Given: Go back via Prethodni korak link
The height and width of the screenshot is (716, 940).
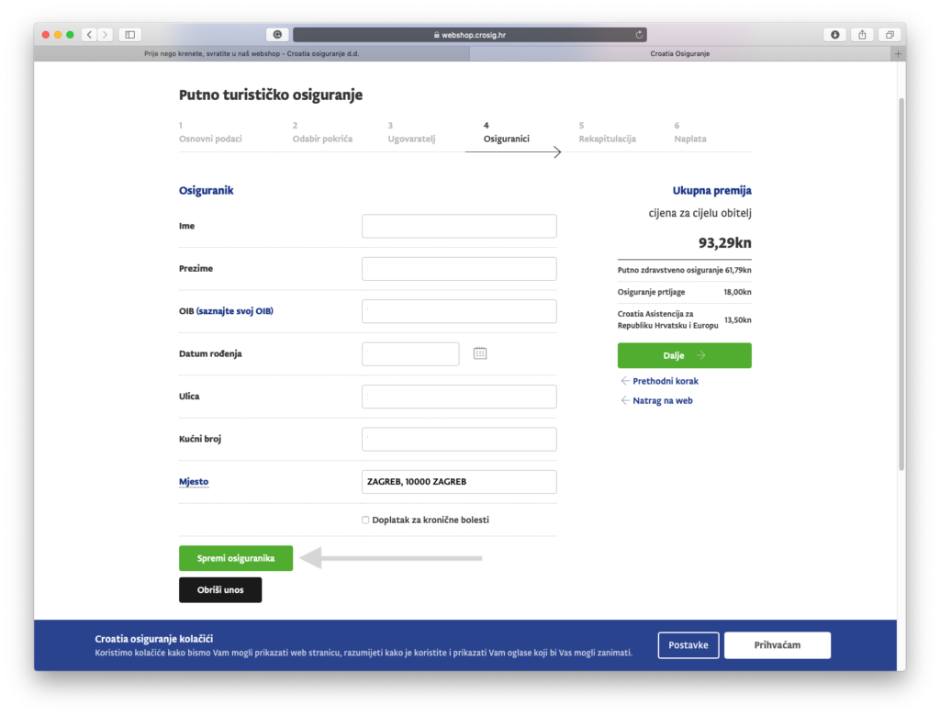Looking at the screenshot, I should [666, 381].
